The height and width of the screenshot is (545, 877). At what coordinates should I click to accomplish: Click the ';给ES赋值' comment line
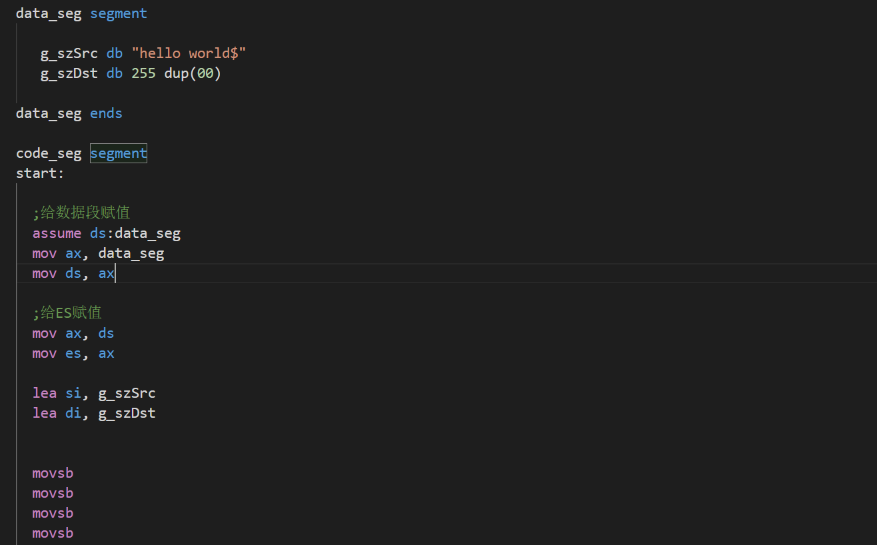coord(67,312)
